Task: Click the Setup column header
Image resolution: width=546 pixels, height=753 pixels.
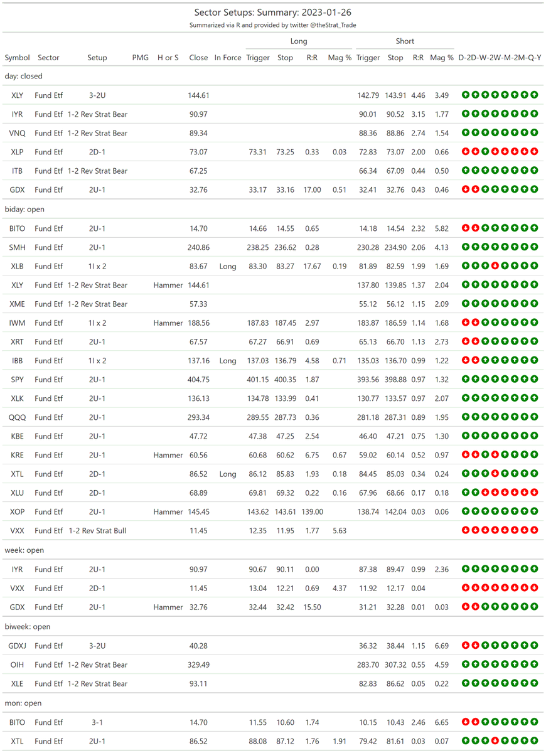Action: (97, 58)
